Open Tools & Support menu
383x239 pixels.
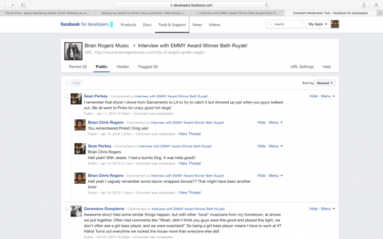pyautogui.click(x=172, y=25)
